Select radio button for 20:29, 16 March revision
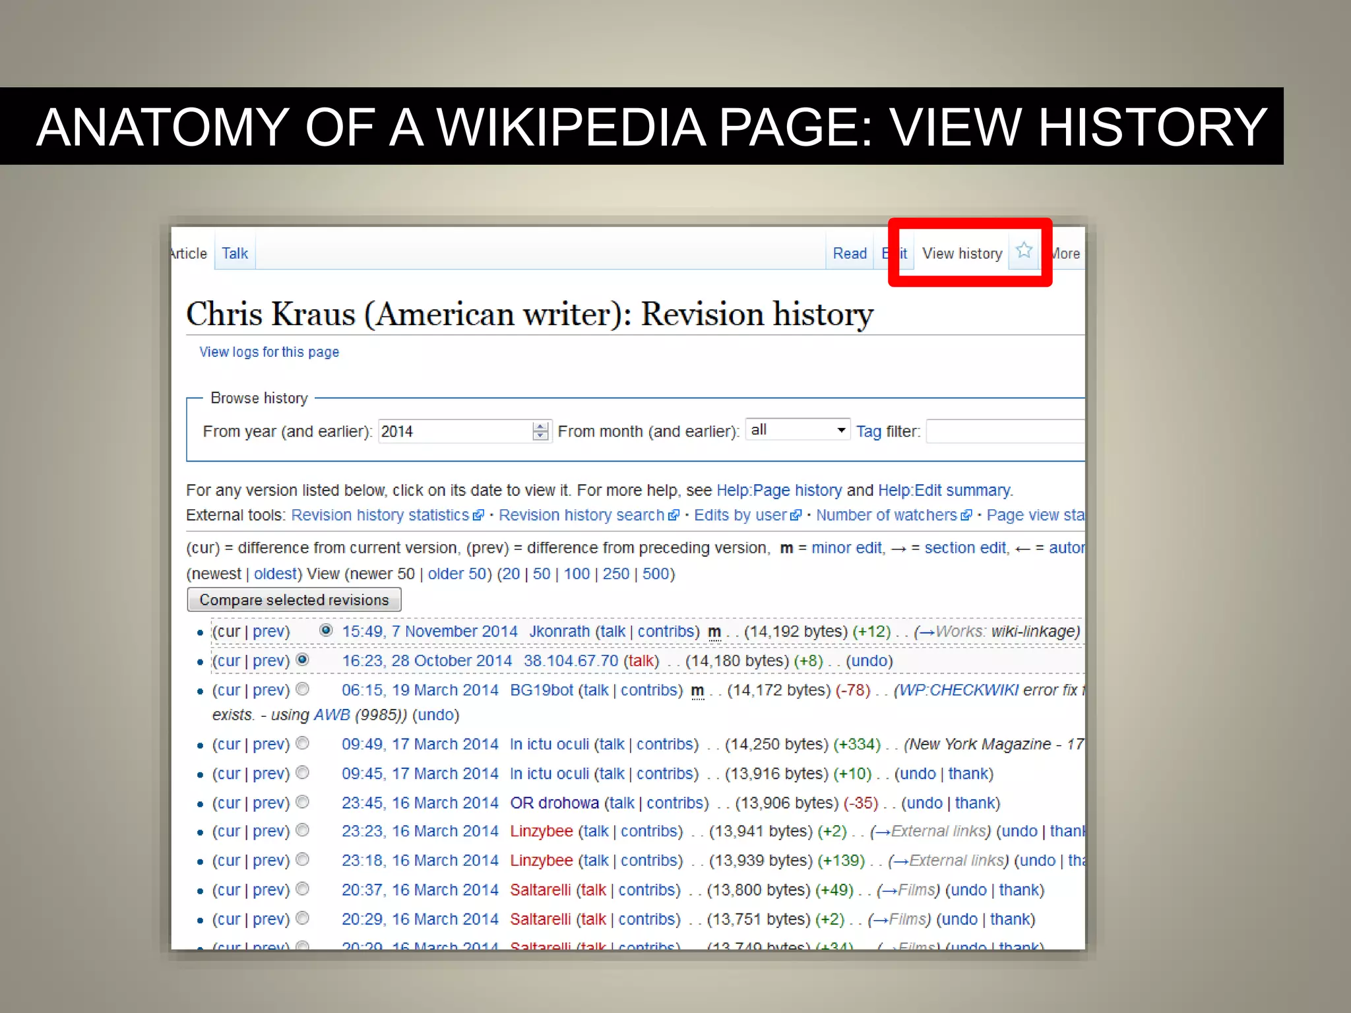The width and height of the screenshot is (1351, 1013). [x=303, y=918]
